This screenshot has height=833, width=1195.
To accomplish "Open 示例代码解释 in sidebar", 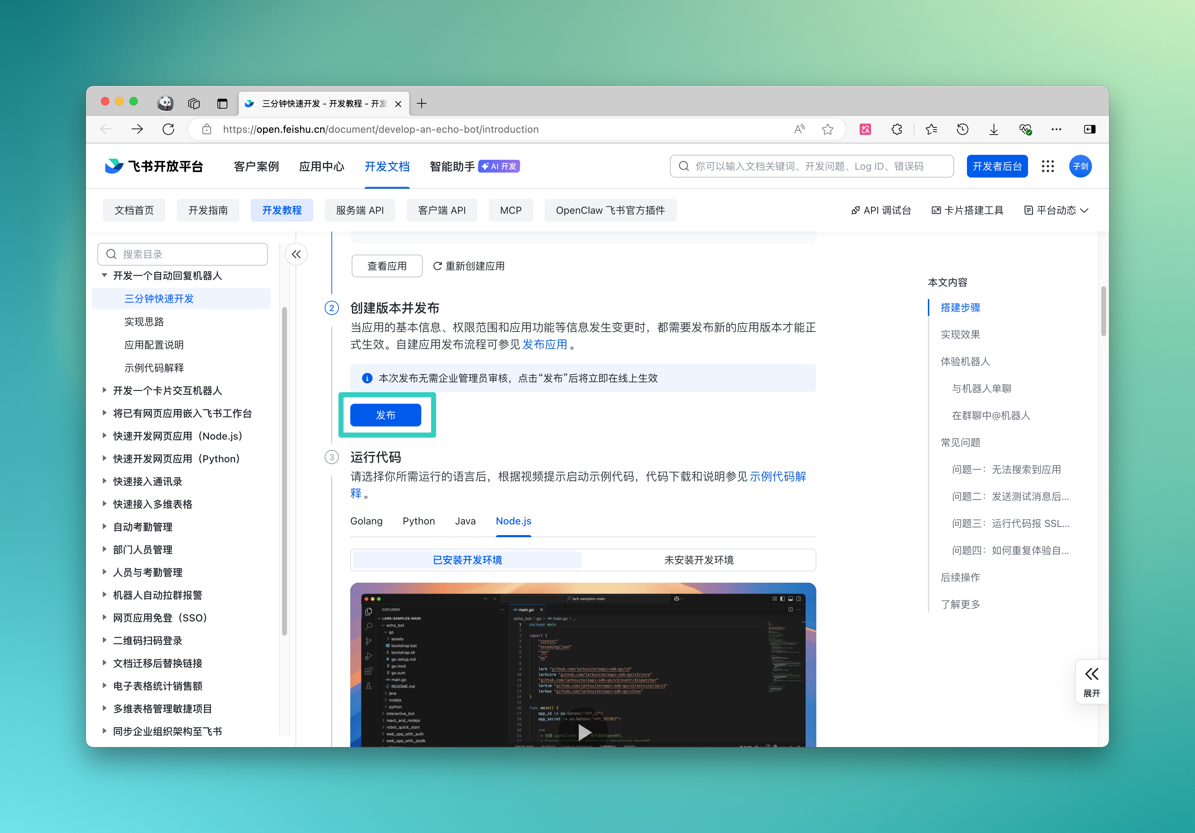I will (x=154, y=367).
